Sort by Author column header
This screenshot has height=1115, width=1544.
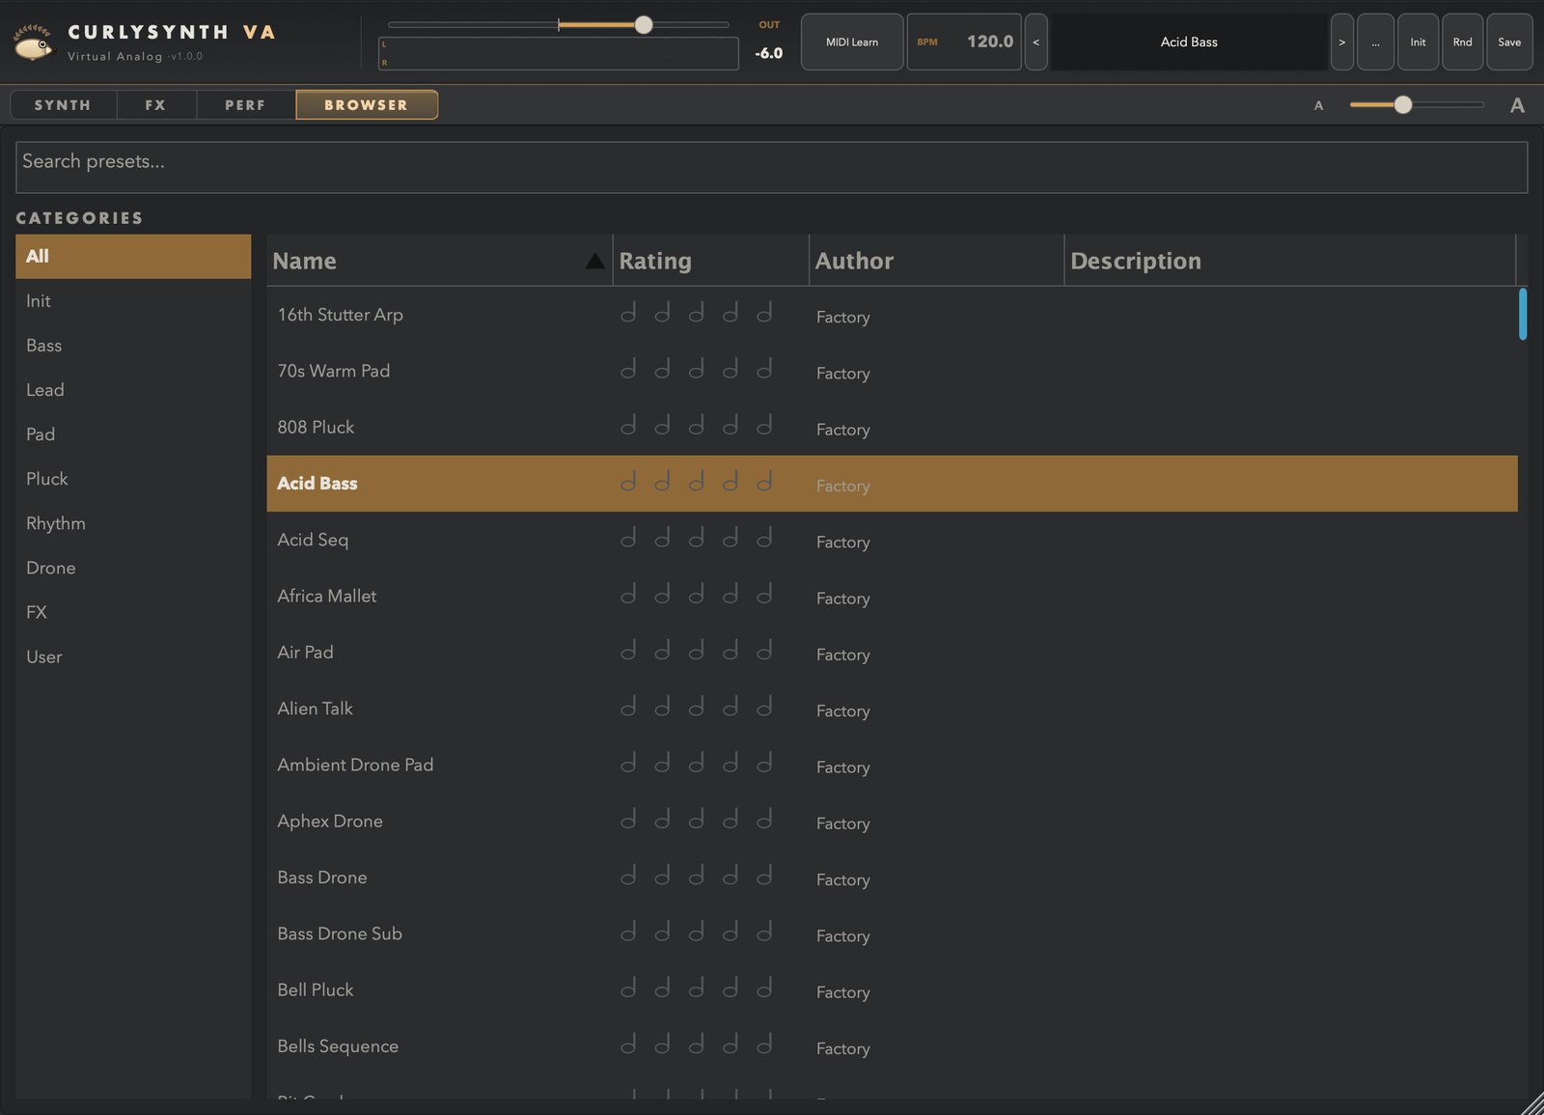pos(936,261)
